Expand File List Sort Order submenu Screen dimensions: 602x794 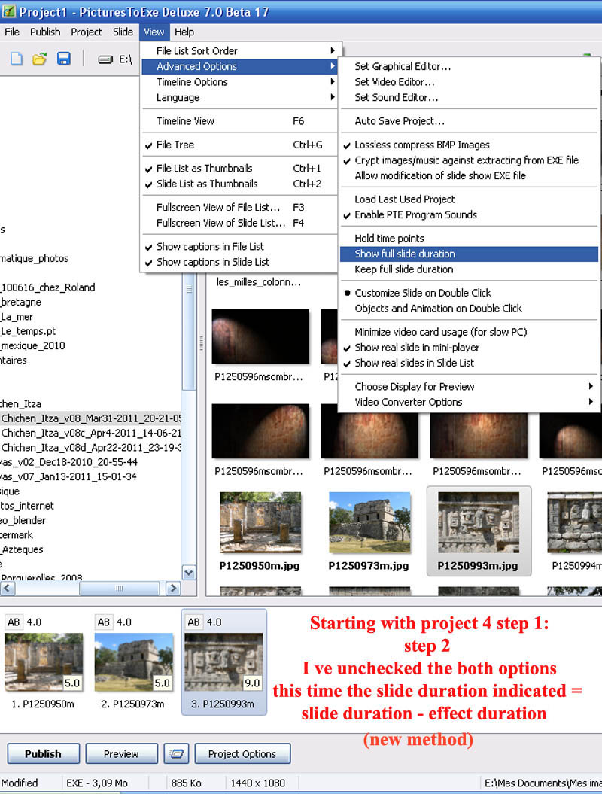pyautogui.click(x=239, y=50)
